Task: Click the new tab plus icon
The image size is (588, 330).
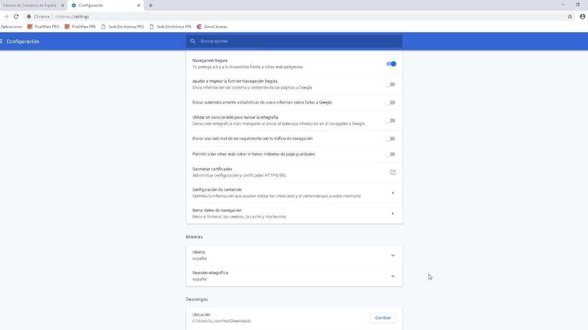Action: tap(151, 5)
